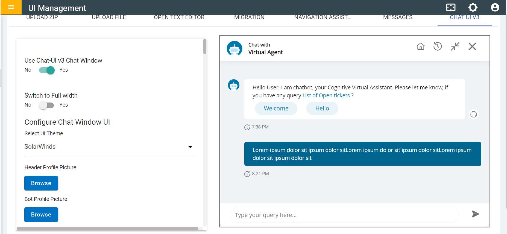Click the Configure Chat Window UI heading
The width and height of the screenshot is (507, 234).
tap(67, 122)
